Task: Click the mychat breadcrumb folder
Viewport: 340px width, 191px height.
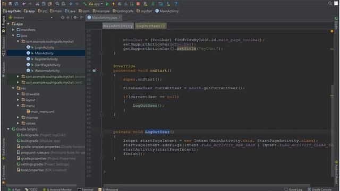Action: [144, 11]
